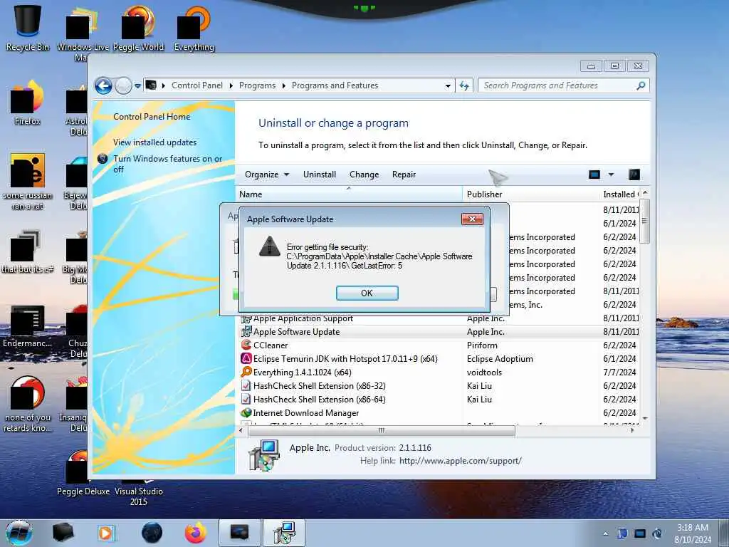Click the Peggle World desktop icon

pyautogui.click(x=138, y=28)
